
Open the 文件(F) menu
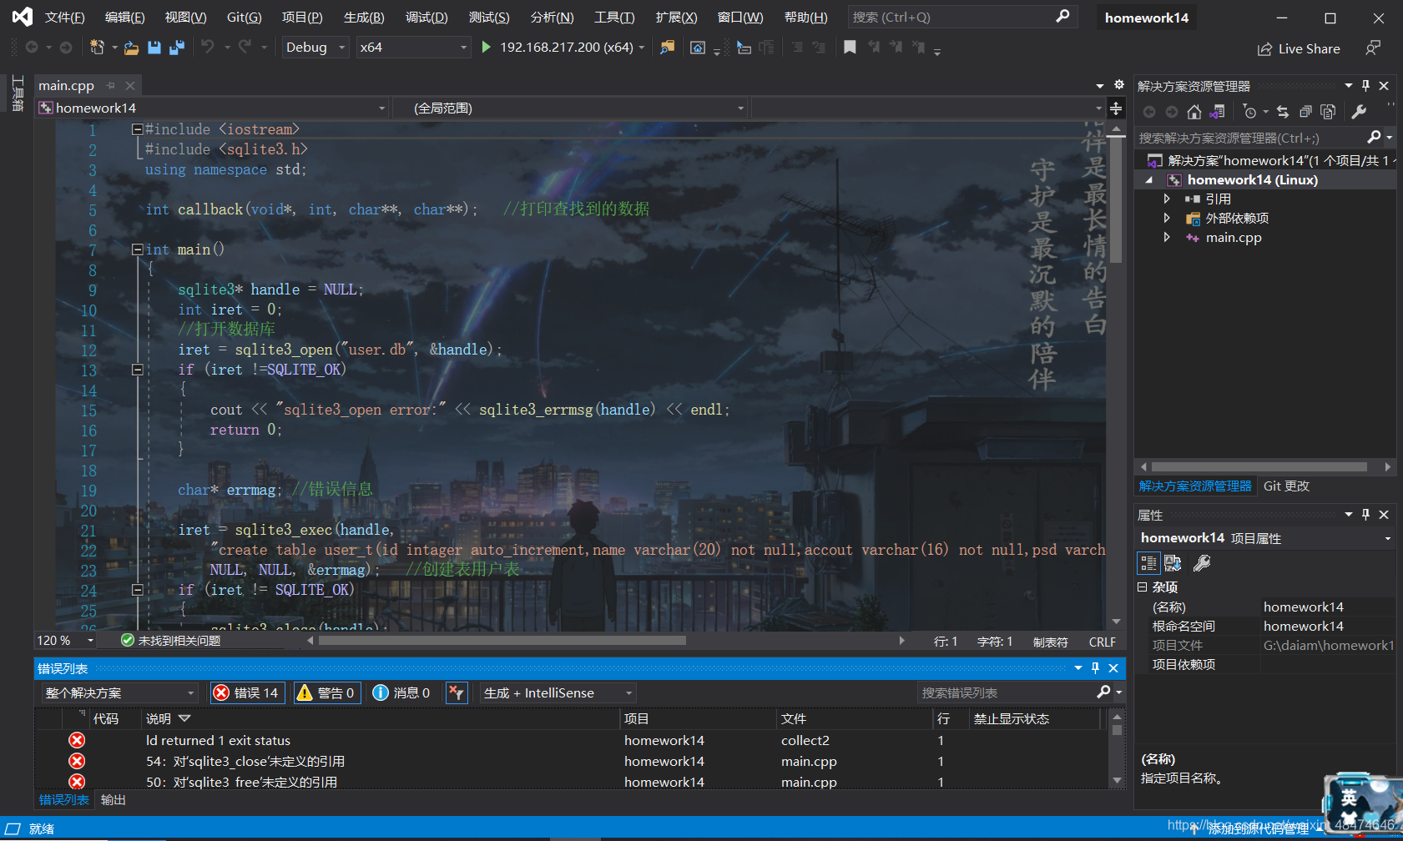coord(65,18)
